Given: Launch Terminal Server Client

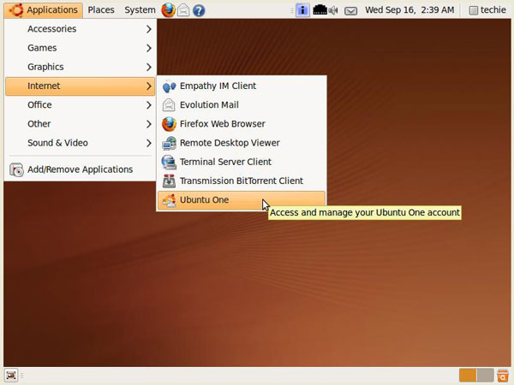Looking at the screenshot, I should click(242, 162).
